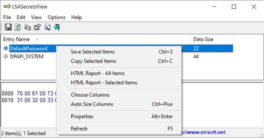Click the data size value 22
Viewport: 264px width, 138px height.
click(196, 48)
